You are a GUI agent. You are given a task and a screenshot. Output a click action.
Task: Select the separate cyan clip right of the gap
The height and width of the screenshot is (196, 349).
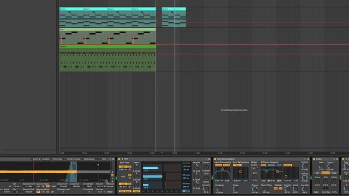click(174, 17)
